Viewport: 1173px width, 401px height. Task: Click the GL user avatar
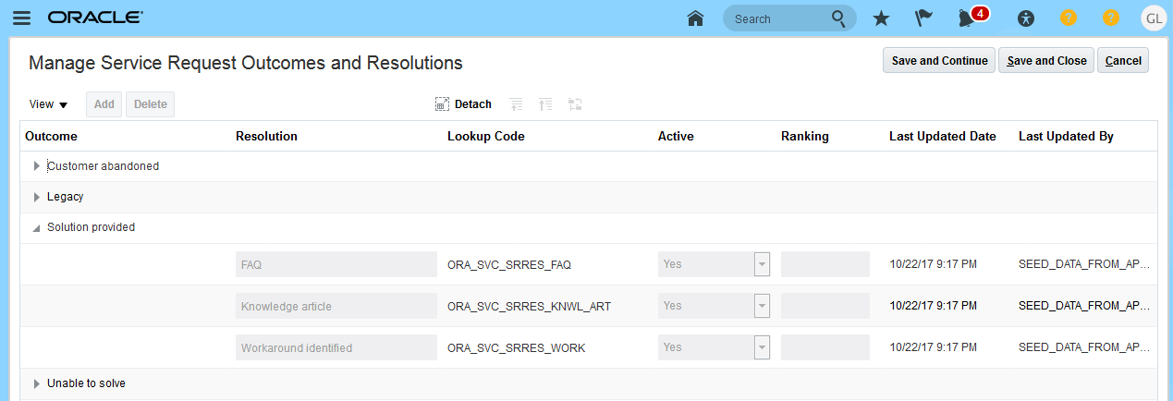1153,18
